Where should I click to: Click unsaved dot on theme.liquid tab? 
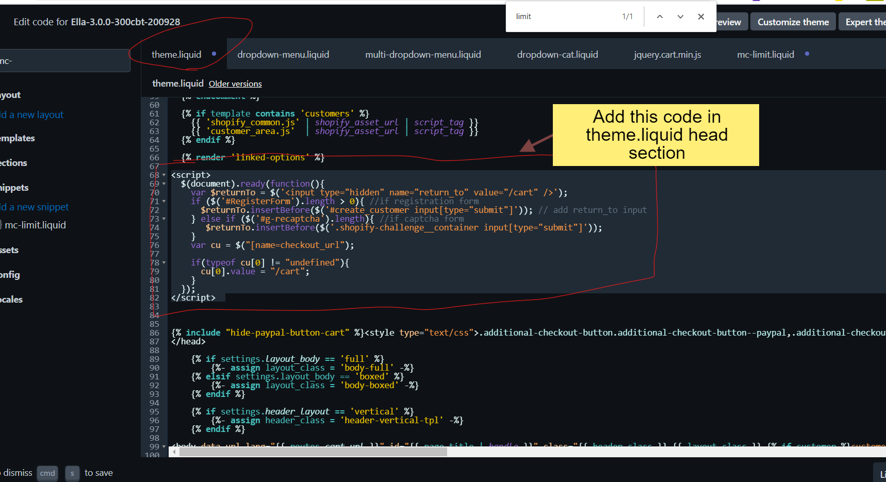[214, 54]
